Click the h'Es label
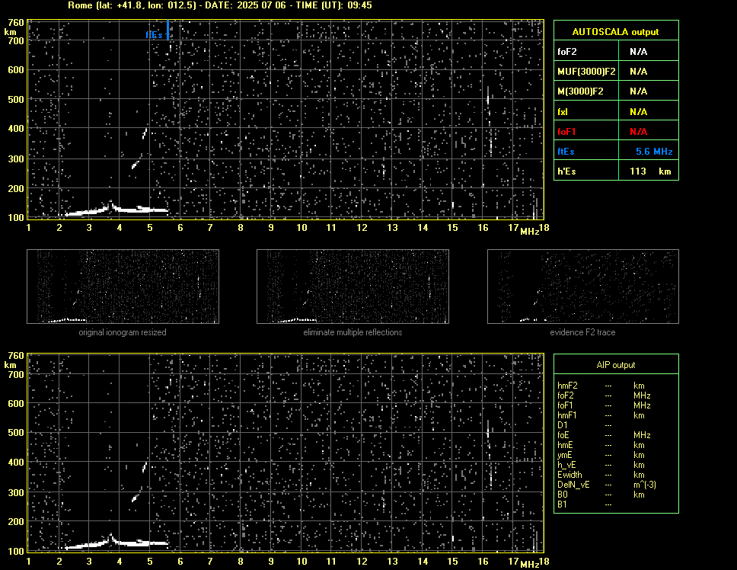This screenshot has height=570, width=737. click(x=566, y=171)
